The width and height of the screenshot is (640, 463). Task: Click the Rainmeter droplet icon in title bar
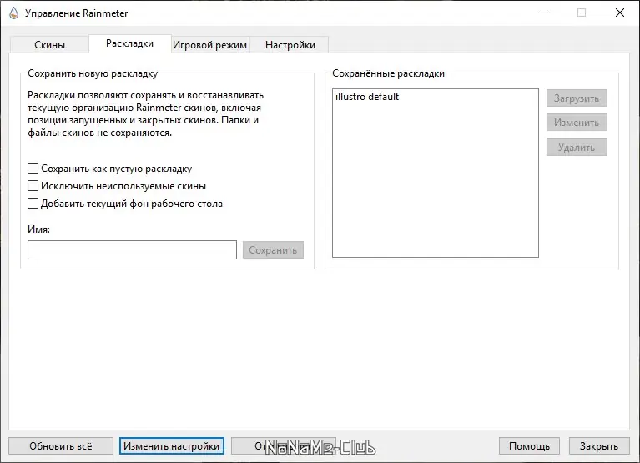14,13
